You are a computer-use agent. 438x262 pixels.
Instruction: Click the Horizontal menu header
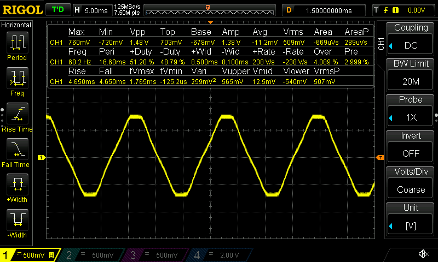[16, 25]
